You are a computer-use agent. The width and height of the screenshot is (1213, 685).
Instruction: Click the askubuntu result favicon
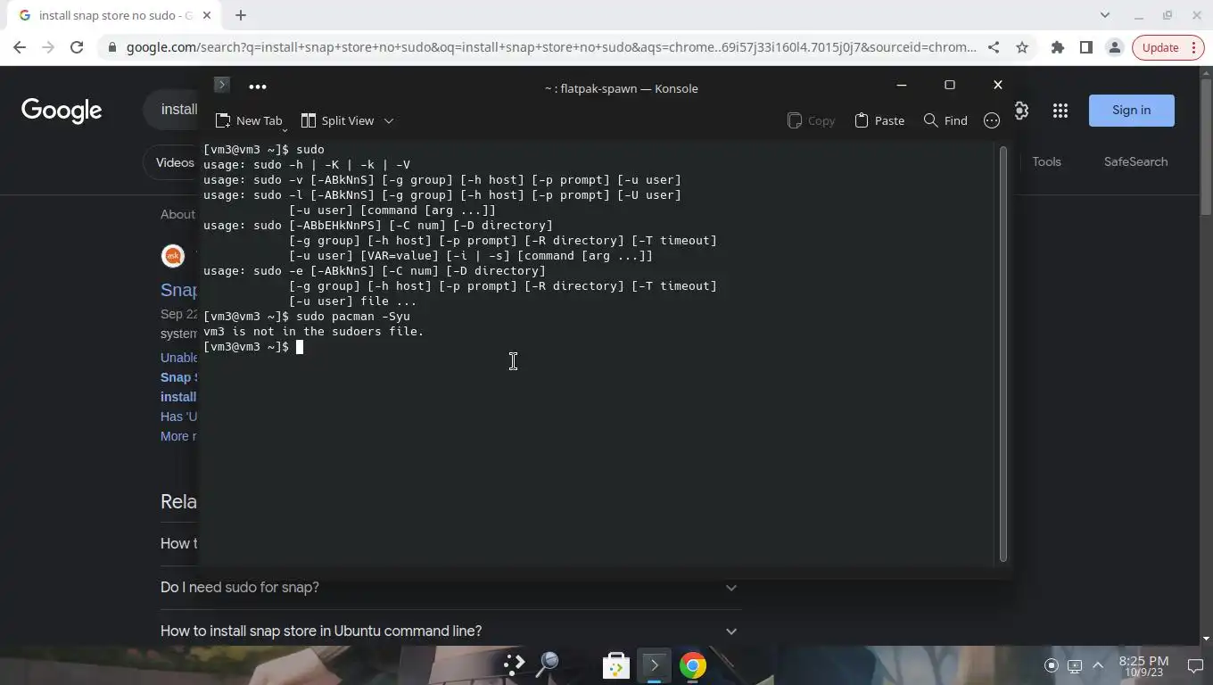coord(173,256)
